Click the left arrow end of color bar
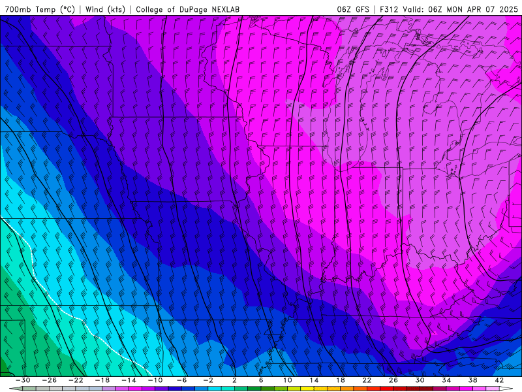Image resolution: width=522 pixels, height=392 pixels. click(16, 389)
